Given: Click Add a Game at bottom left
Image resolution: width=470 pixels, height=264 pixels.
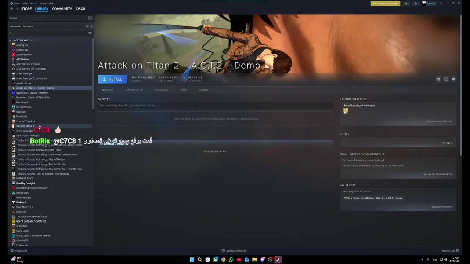Looking at the screenshot, I should 19,251.
